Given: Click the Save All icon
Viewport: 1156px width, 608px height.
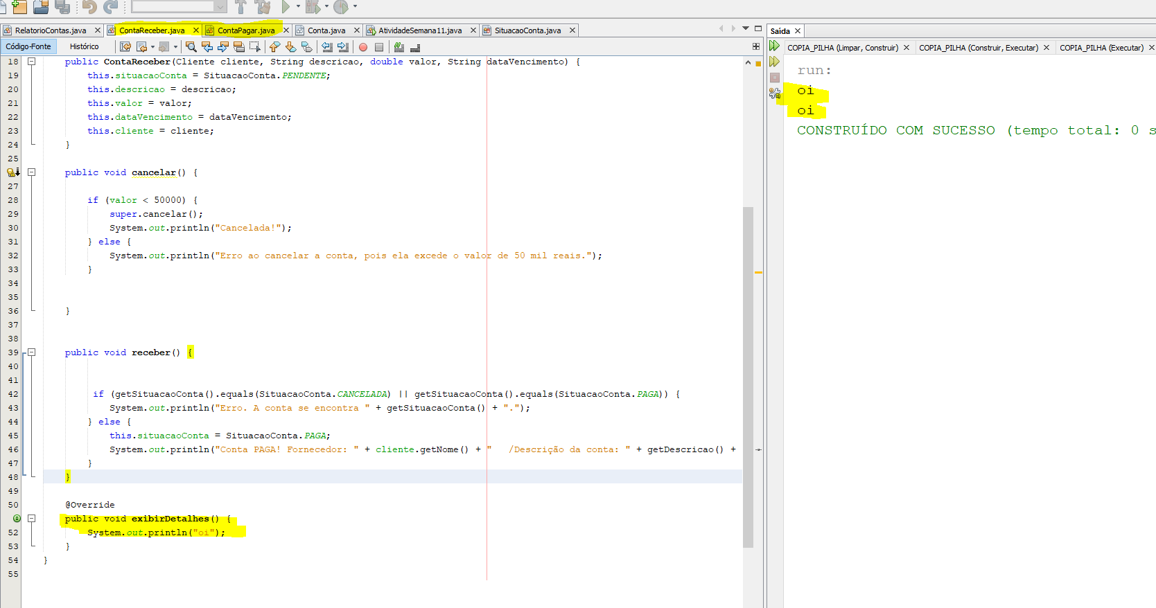Looking at the screenshot, I should pos(62,6).
